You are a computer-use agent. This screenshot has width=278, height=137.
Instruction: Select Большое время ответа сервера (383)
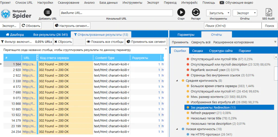click(x=222, y=86)
